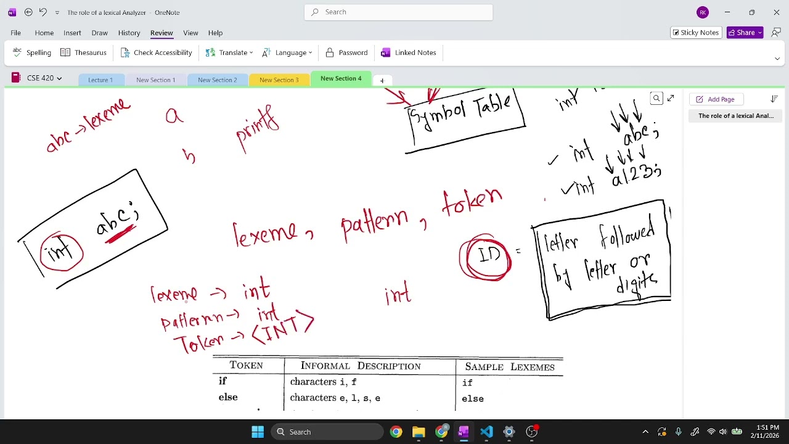Switch to the View ribbon tab

190,33
